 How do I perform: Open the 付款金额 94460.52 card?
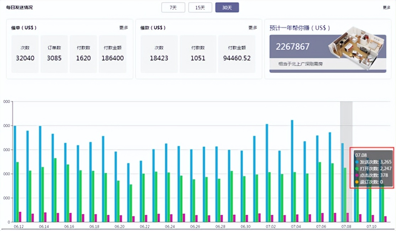[237, 54]
